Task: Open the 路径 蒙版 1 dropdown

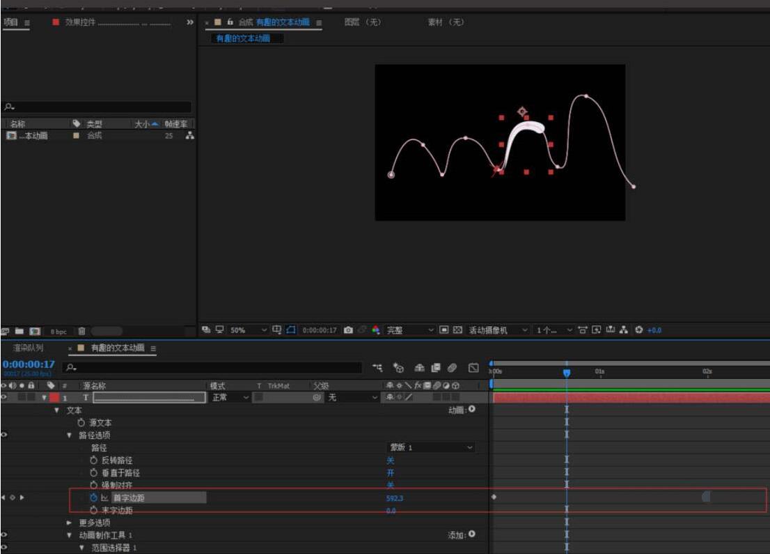Action: (431, 447)
